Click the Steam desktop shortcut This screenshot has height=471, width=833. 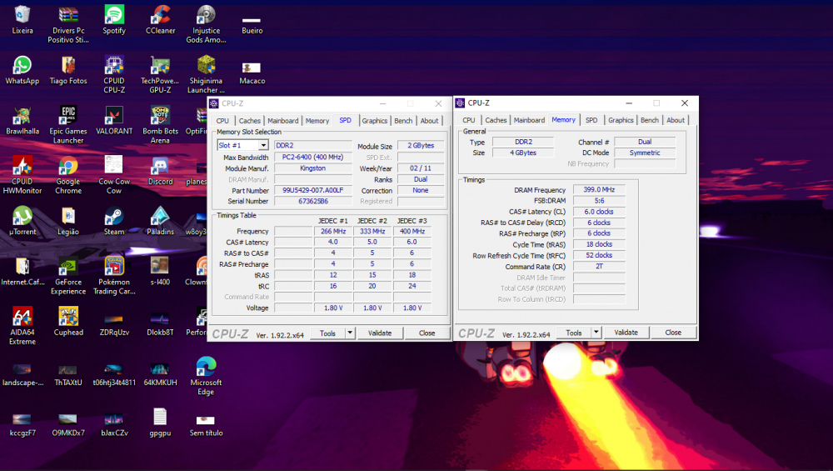(x=114, y=217)
